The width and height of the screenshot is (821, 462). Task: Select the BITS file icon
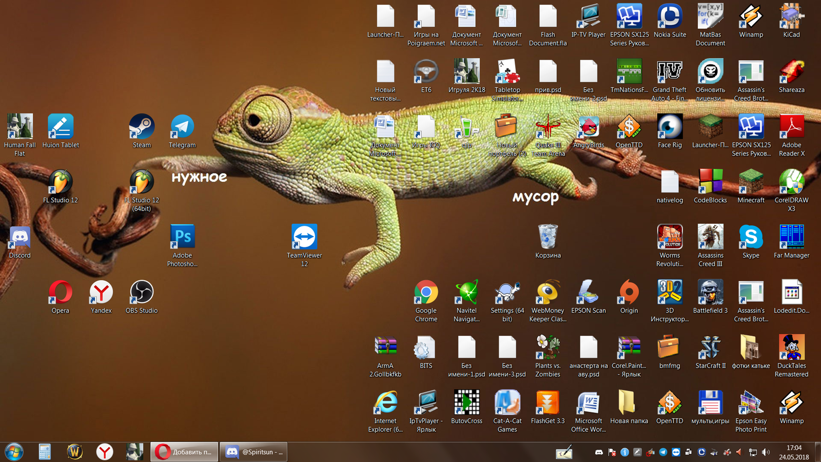426,352
